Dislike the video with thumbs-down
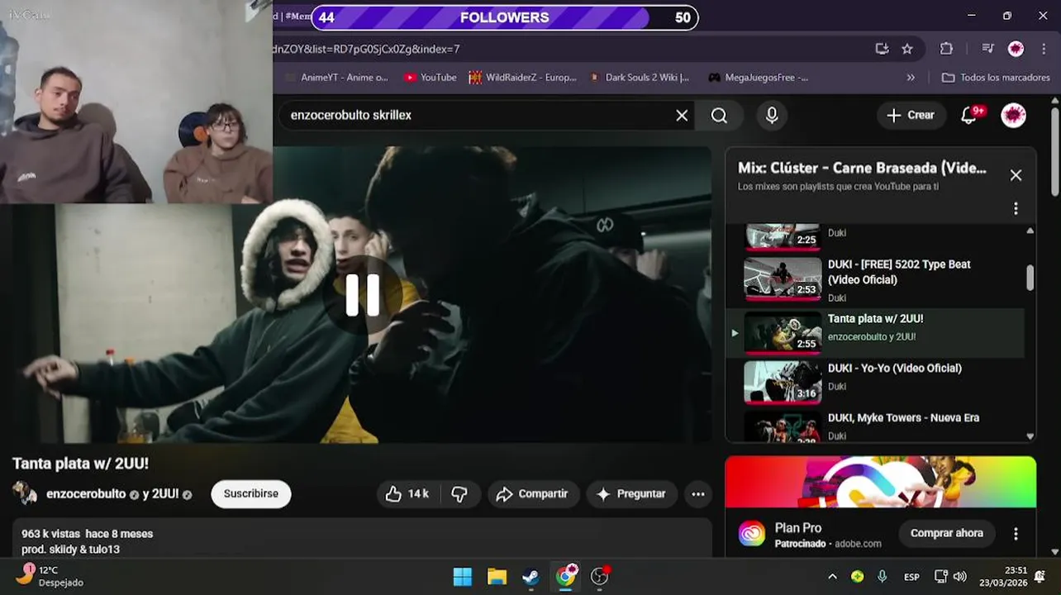Screen dimensions: 1061x595 coord(459,494)
